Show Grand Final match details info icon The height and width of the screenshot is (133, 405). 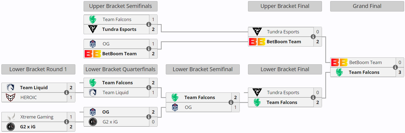click(x=395, y=67)
